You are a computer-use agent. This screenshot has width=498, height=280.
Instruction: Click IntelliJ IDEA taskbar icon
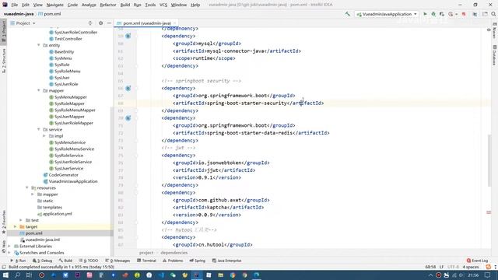point(197,275)
